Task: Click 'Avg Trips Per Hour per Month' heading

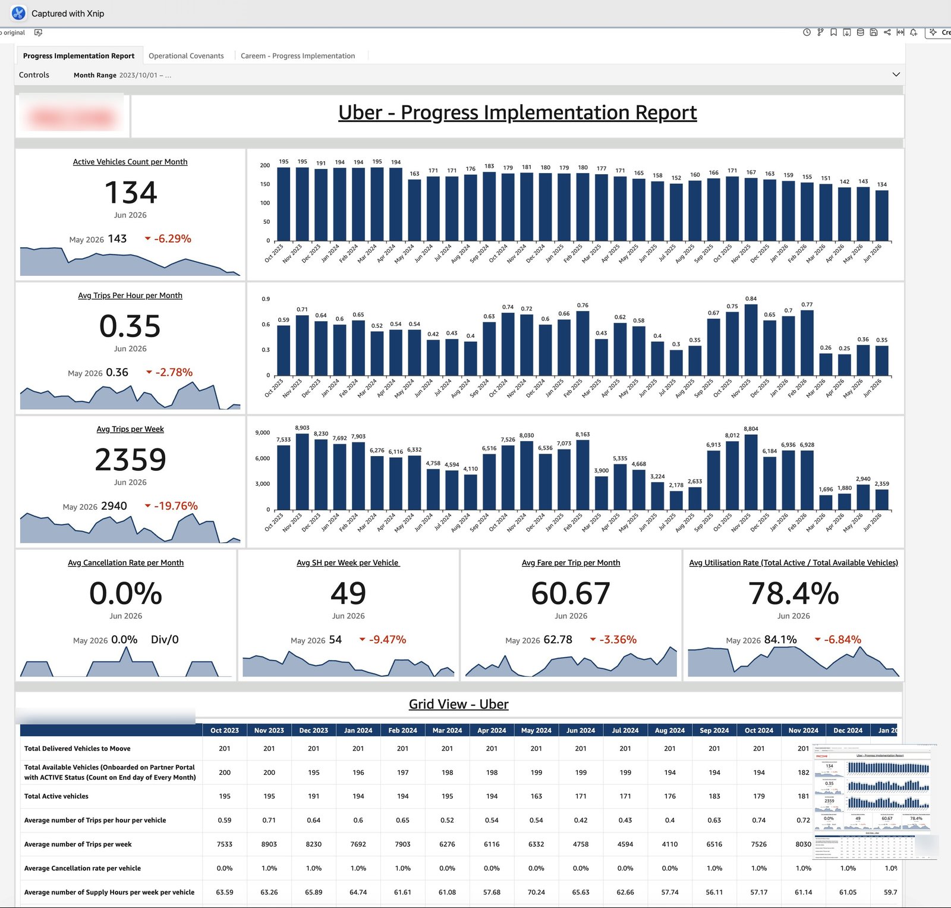Action: [x=130, y=296]
